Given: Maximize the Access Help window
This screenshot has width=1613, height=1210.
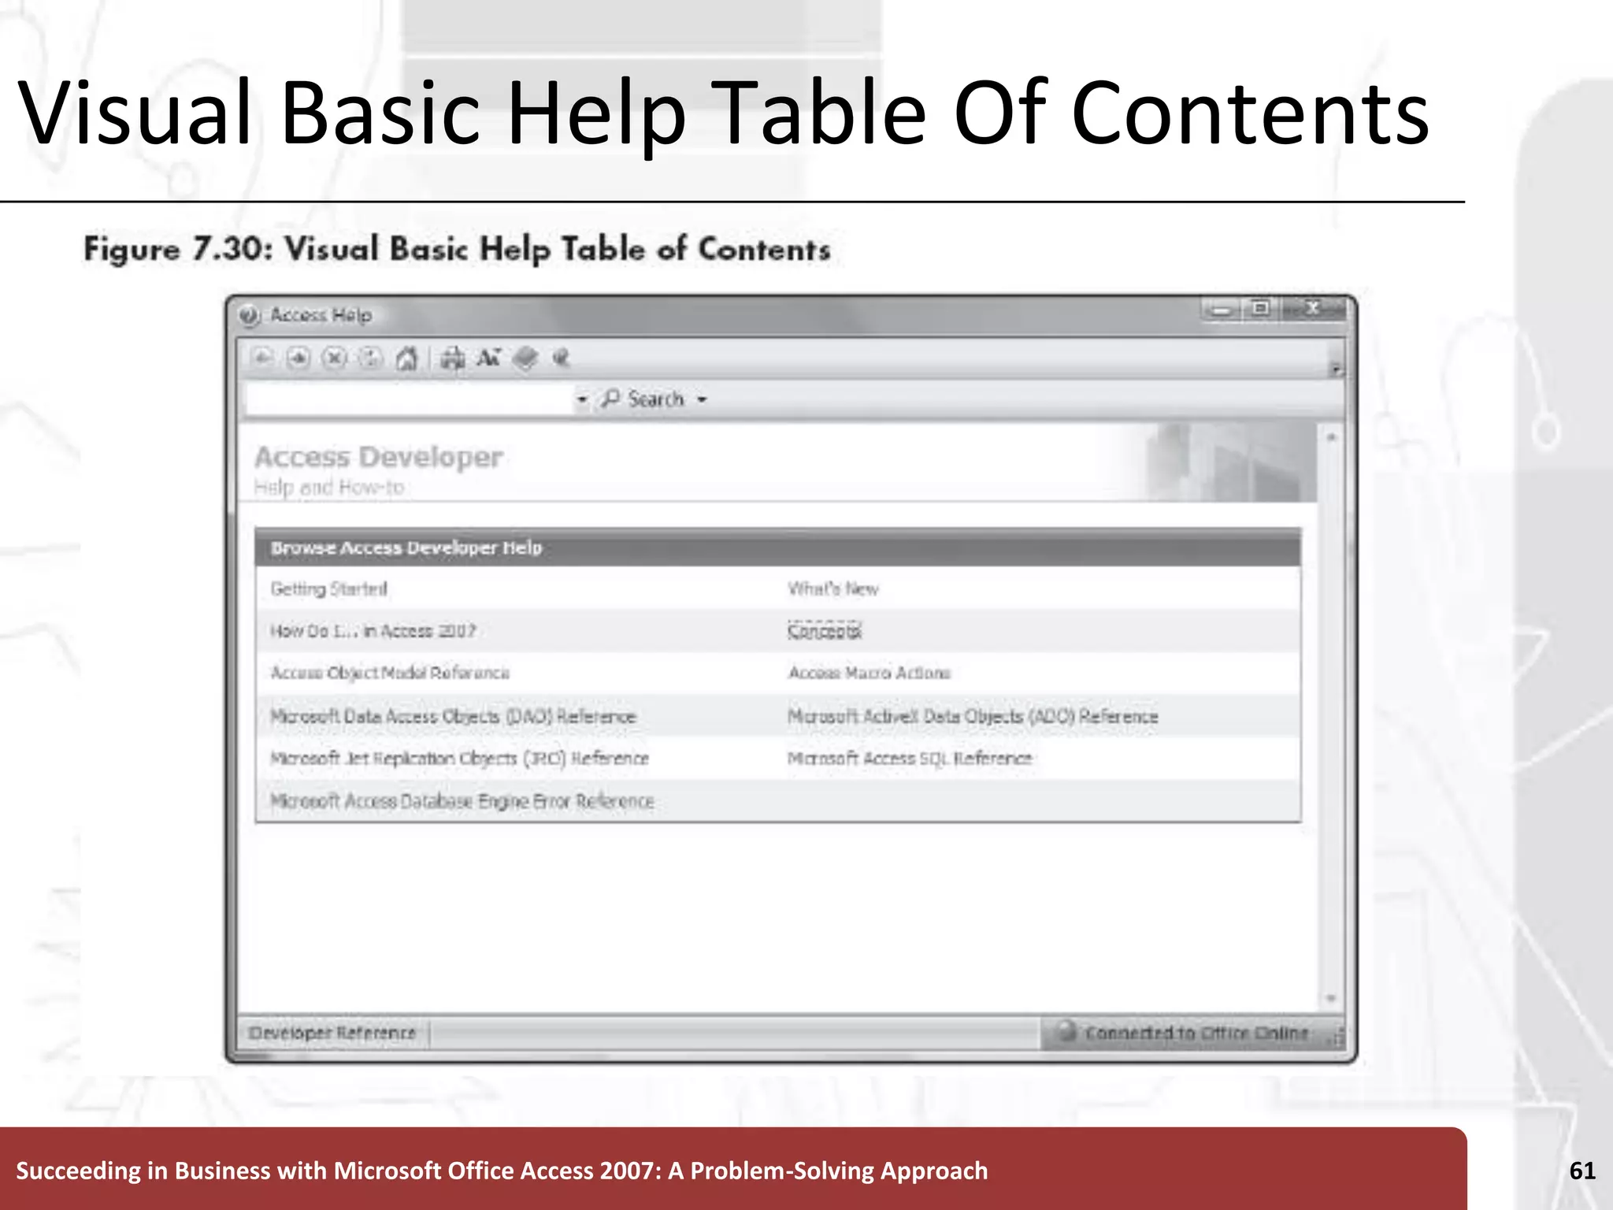Looking at the screenshot, I should (x=1260, y=309).
